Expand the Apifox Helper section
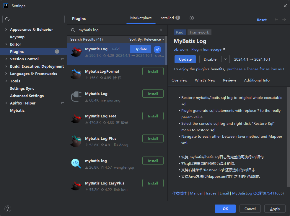The width and height of the screenshot is (290, 216). click(x=6, y=103)
